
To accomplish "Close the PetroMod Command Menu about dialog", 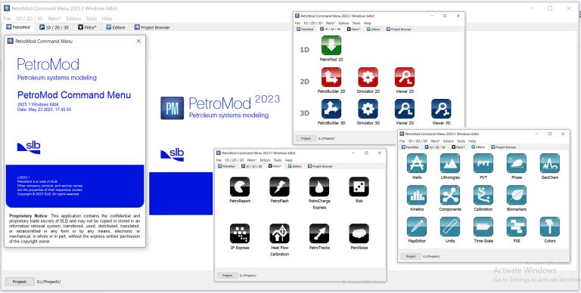I will tap(138, 41).
